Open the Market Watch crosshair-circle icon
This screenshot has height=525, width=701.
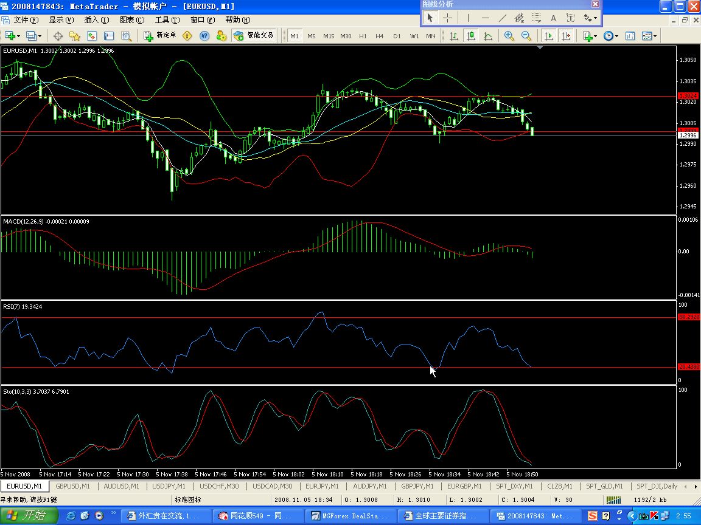point(58,36)
